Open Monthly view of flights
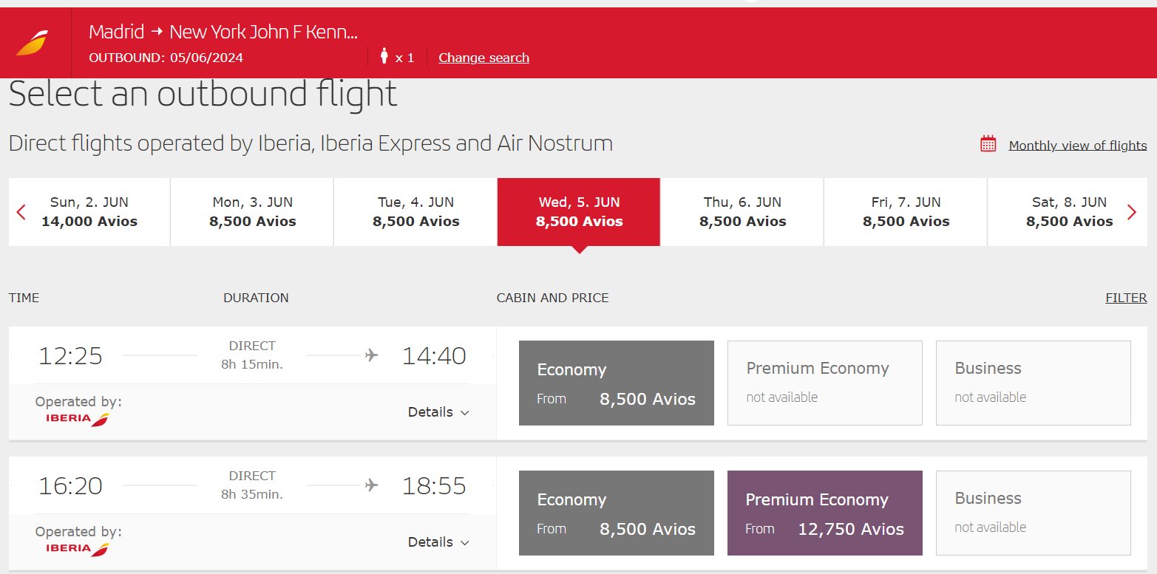 point(1077,146)
